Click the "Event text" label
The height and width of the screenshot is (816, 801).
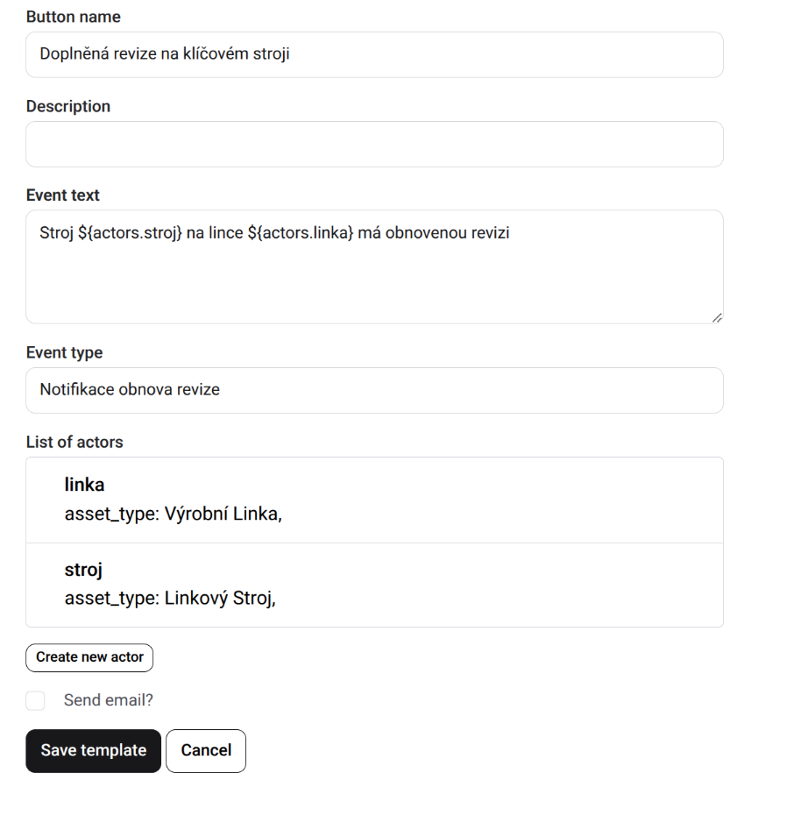coord(63,195)
